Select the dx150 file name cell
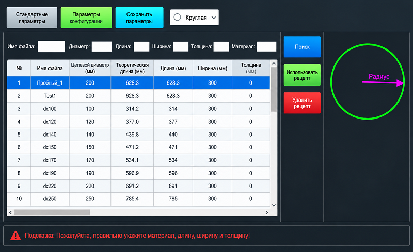Viewport: 413px width, 252px height. coord(50,147)
